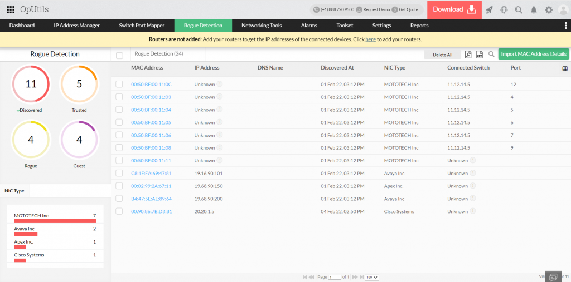Open the rows-per-page 100 dropdown
571x282 pixels.
coord(372,277)
